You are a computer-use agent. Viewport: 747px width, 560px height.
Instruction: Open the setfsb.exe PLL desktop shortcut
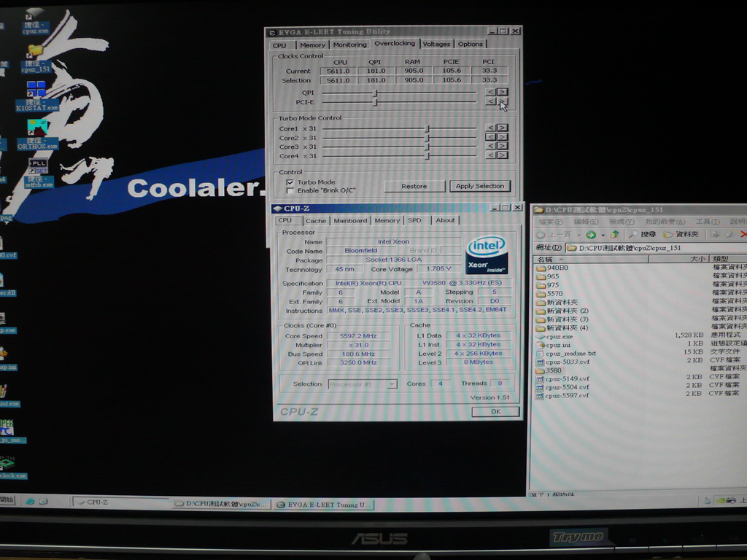(x=39, y=174)
